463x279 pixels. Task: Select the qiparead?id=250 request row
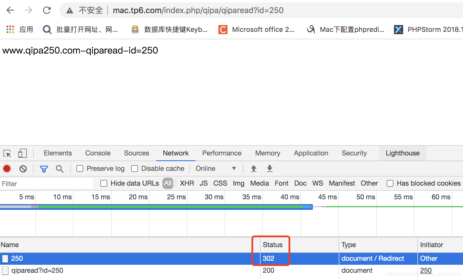232,270
